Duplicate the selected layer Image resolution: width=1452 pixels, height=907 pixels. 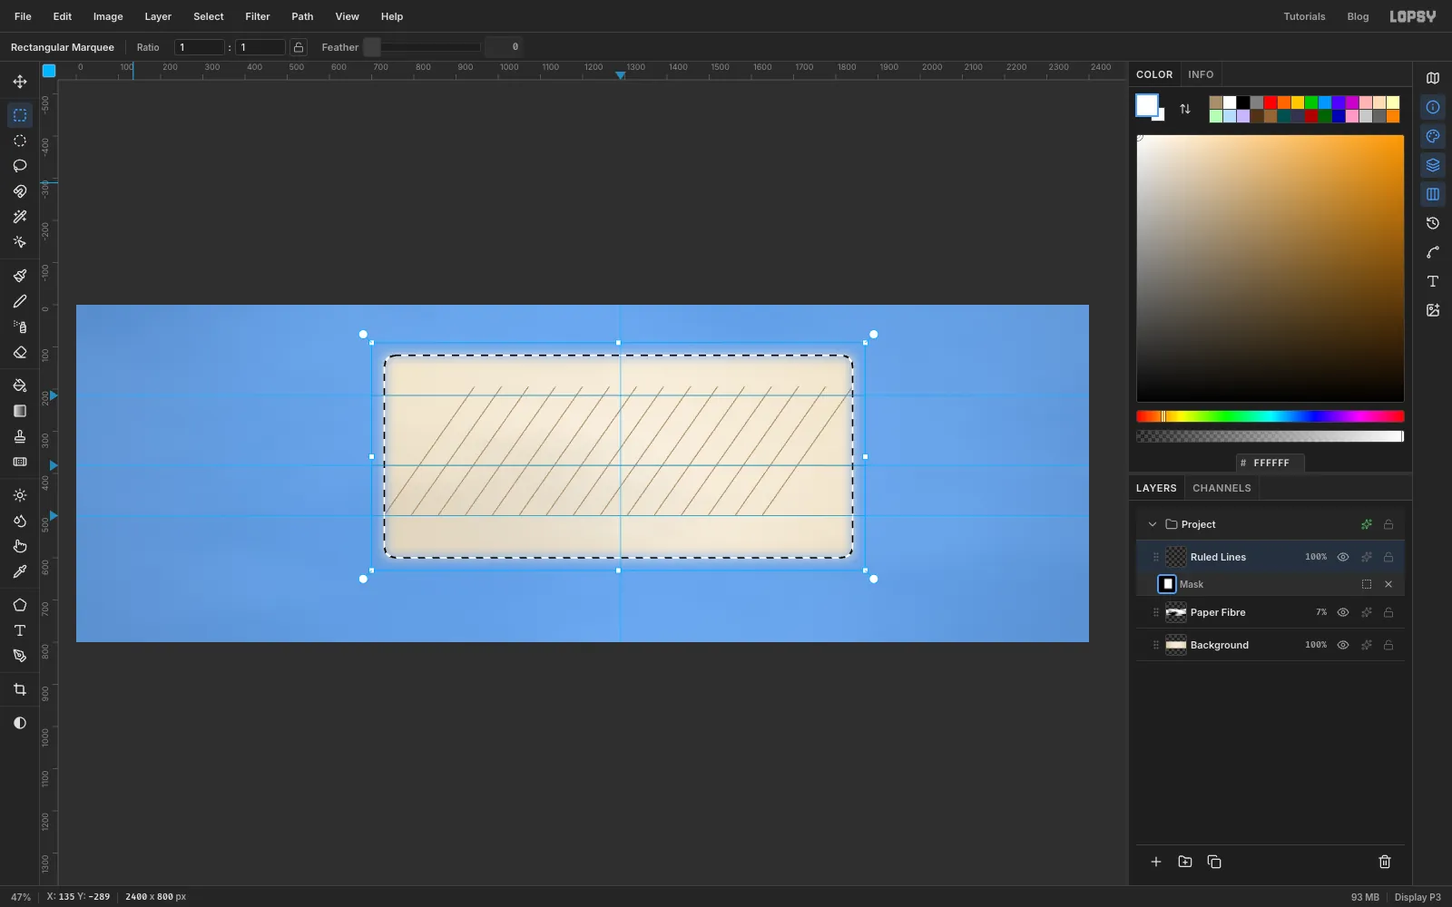(x=1214, y=862)
